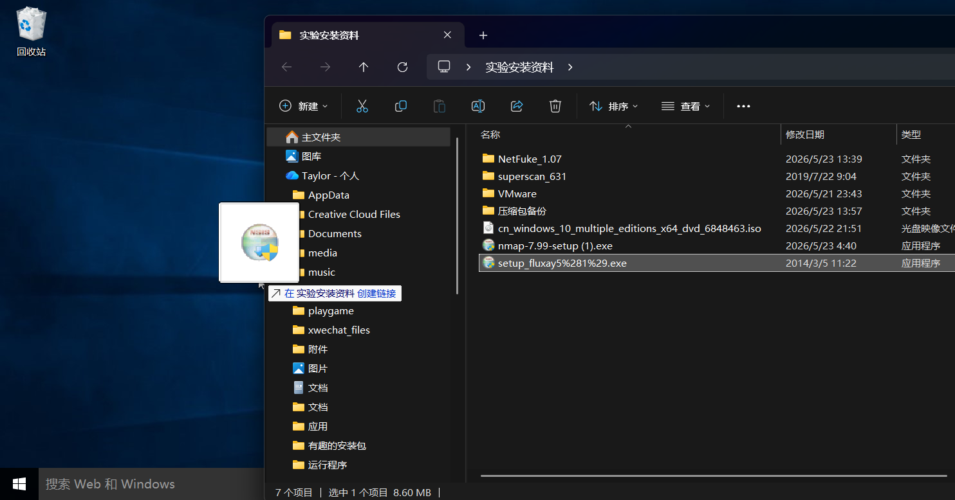Open the Recycle Bin desktop icon
The image size is (955, 500).
pos(32,31)
